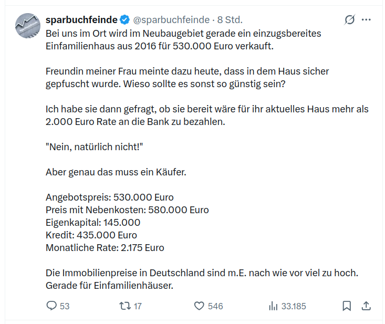Screen dimensions: 385x324
Task: Like the post with the heart icon
Action: (x=199, y=306)
